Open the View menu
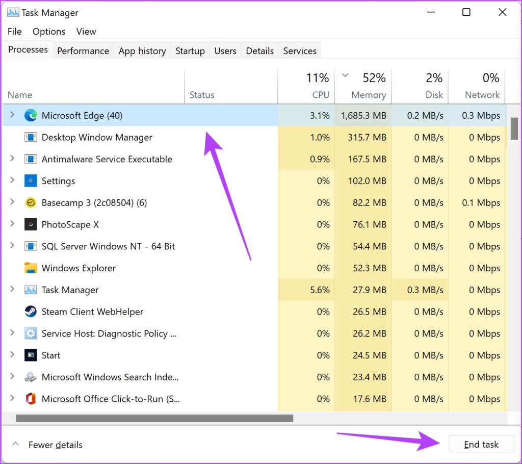This screenshot has height=464, width=522. click(x=86, y=31)
